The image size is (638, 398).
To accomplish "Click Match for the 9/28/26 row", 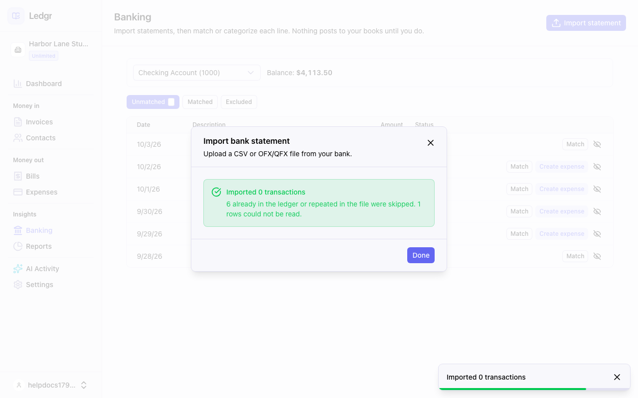I will point(575,256).
